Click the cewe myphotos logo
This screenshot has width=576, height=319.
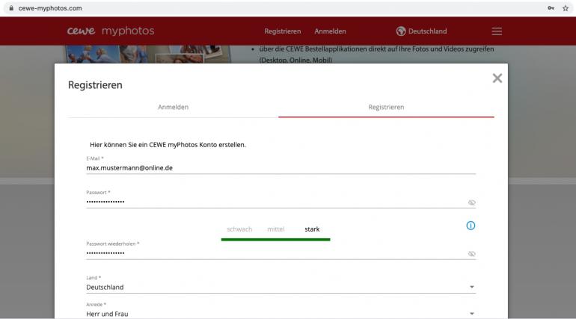[111, 31]
